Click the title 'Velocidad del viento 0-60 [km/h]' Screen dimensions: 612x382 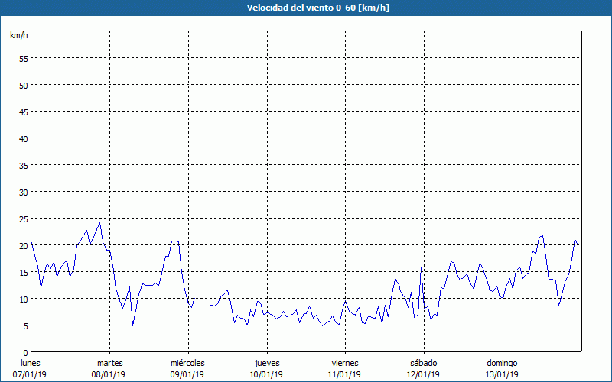(318, 8)
